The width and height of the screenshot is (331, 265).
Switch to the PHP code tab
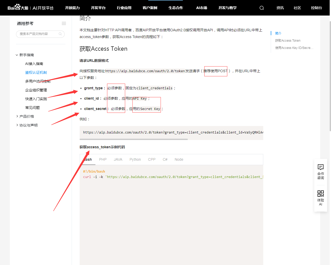coord(103,159)
